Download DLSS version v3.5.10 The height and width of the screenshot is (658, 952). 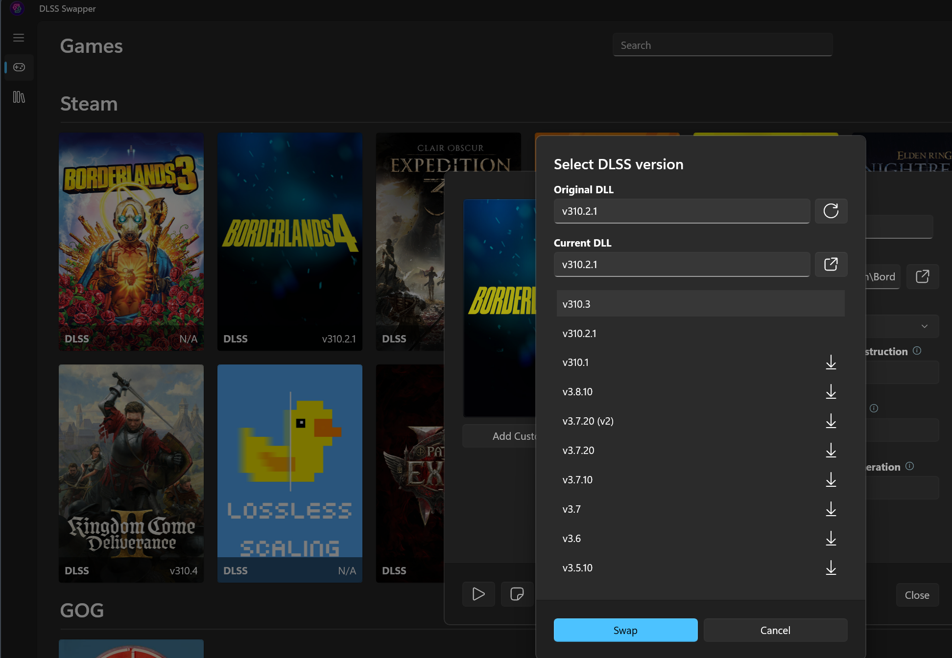coord(831,568)
